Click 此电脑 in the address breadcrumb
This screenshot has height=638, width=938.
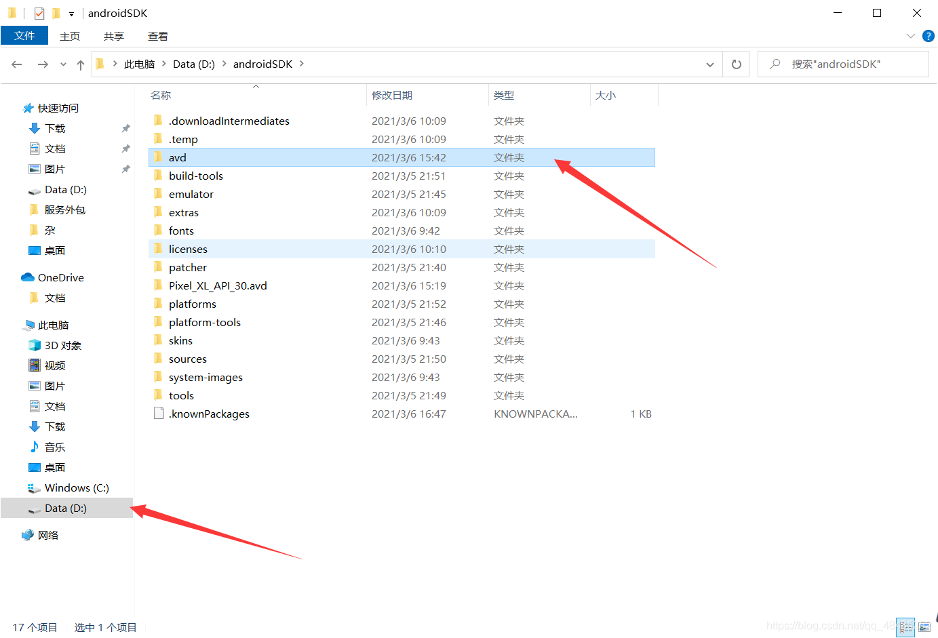pos(139,64)
